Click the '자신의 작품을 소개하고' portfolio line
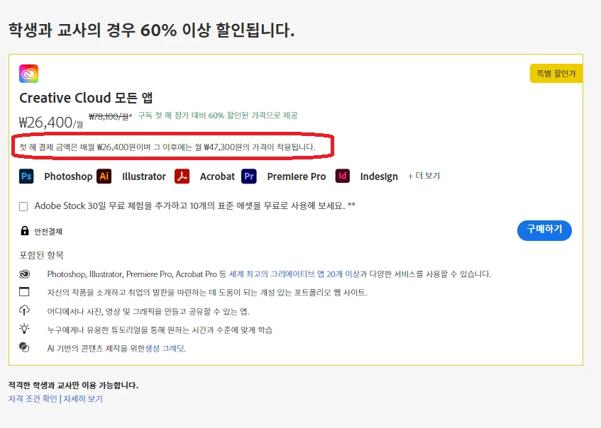This screenshot has height=428, width=601. point(207,293)
